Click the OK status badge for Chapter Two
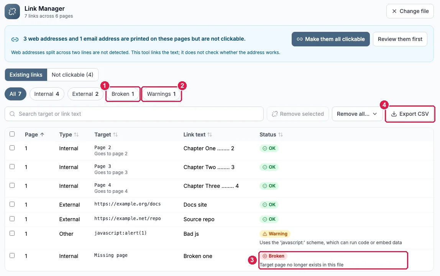 (269, 167)
